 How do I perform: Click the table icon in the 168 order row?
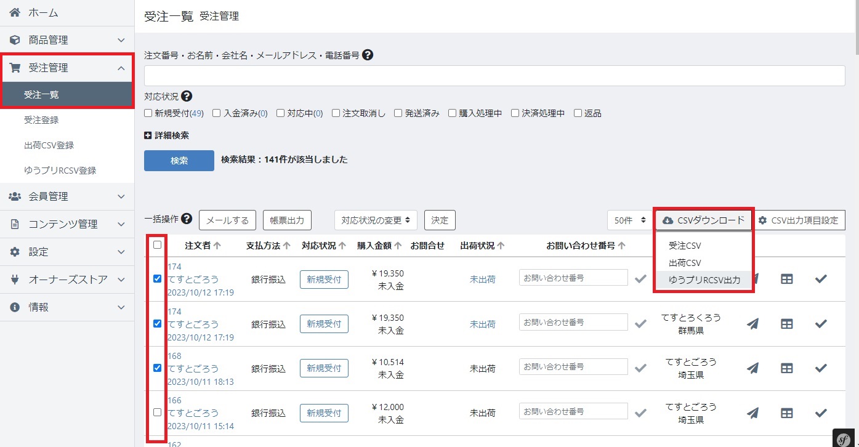pos(787,368)
